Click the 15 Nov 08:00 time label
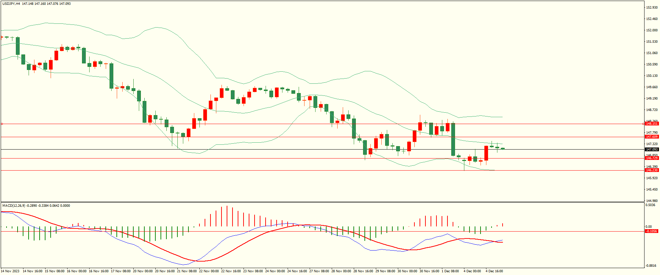 (54, 271)
